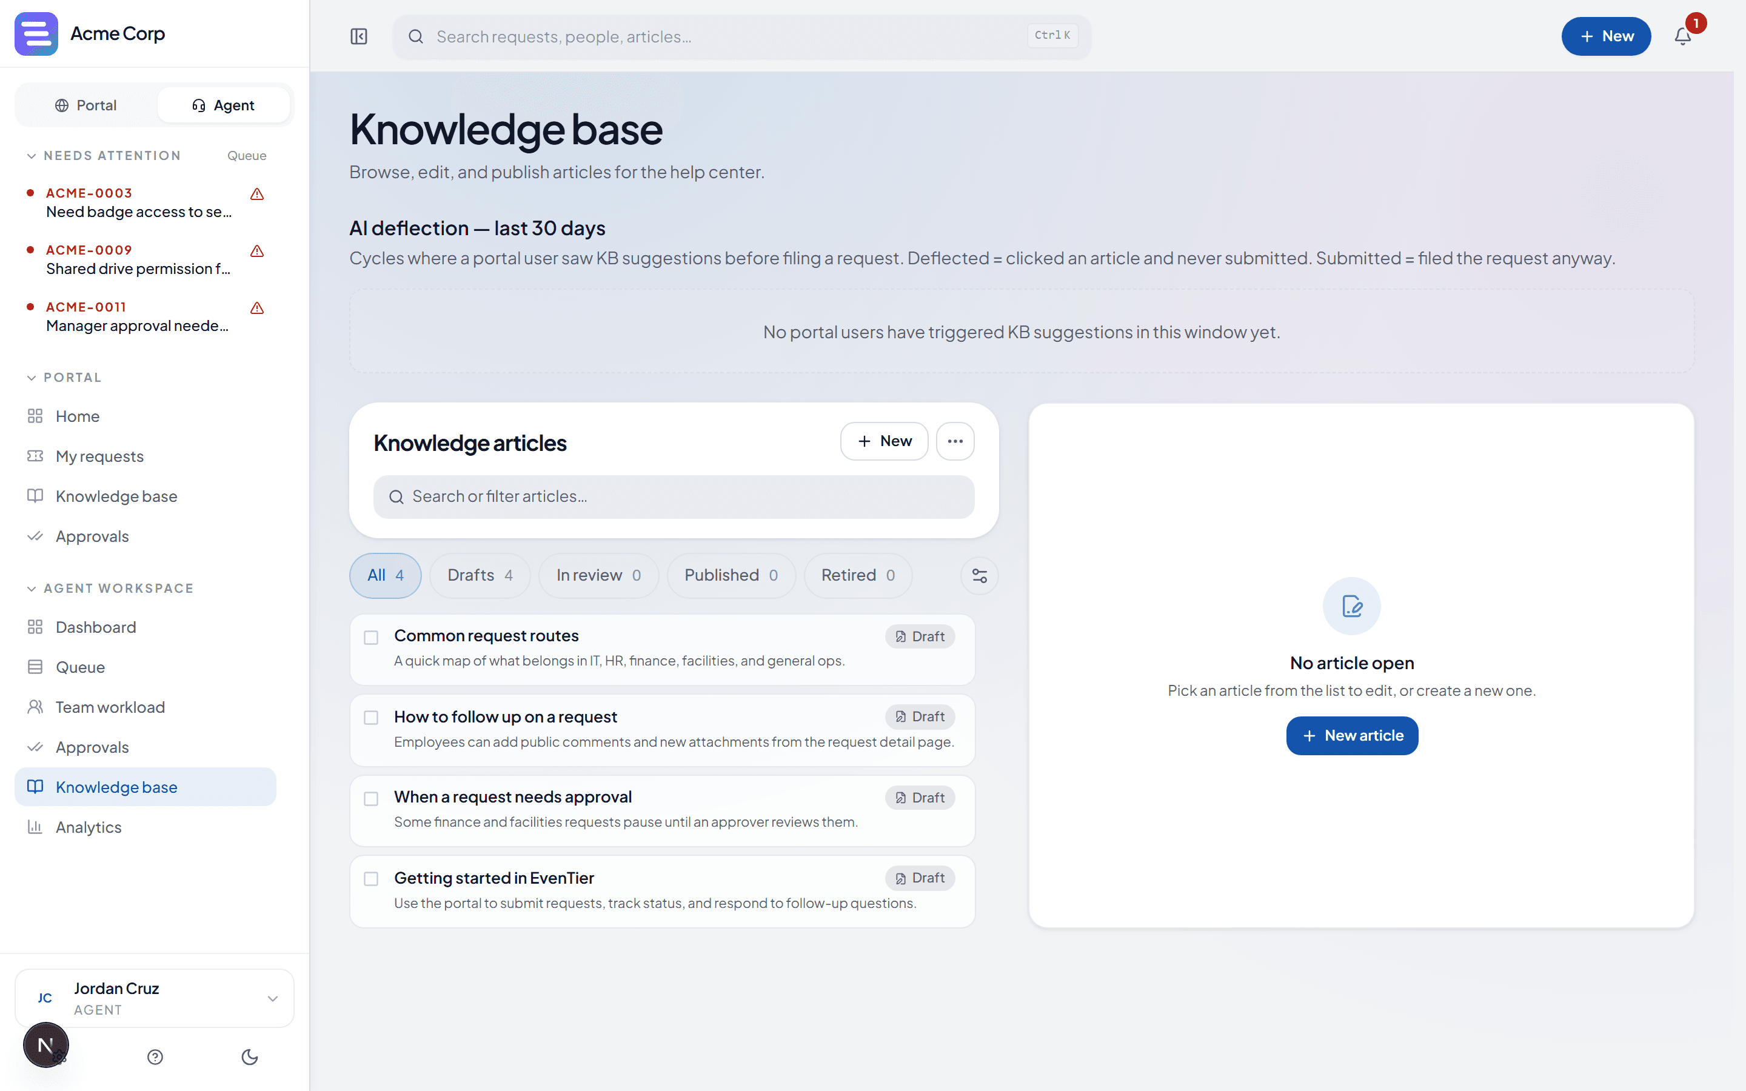Open request ACME-0011 manager approval
Screen dimensions: 1746x1091
(x=145, y=317)
